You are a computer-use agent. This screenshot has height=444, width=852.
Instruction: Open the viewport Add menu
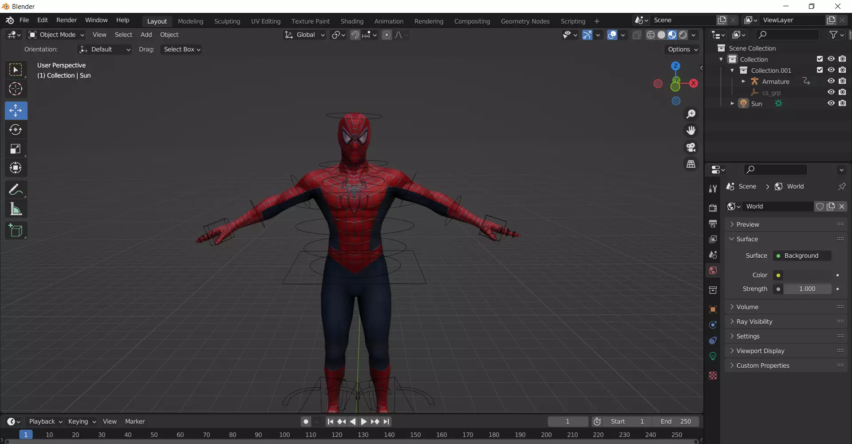[146, 35]
